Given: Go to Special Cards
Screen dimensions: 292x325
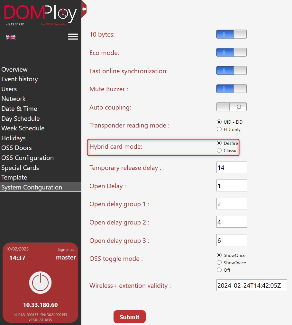Looking at the screenshot, I should point(20,168).
